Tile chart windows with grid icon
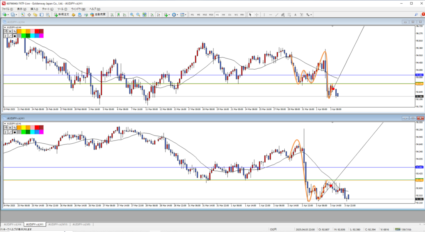 (x=144, y=15)
